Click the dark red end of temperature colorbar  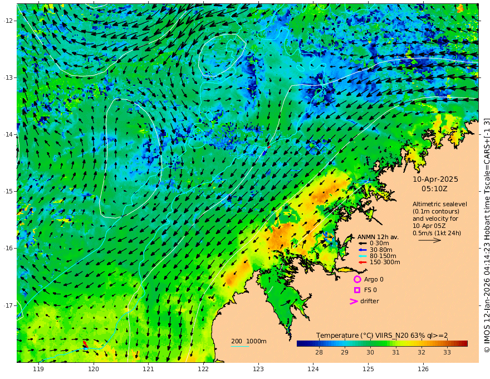[465, 344]
